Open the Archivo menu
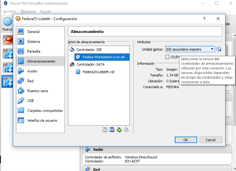Image resolution: width=236 pixels, height=171 pixels. click(x=10, y=11)
